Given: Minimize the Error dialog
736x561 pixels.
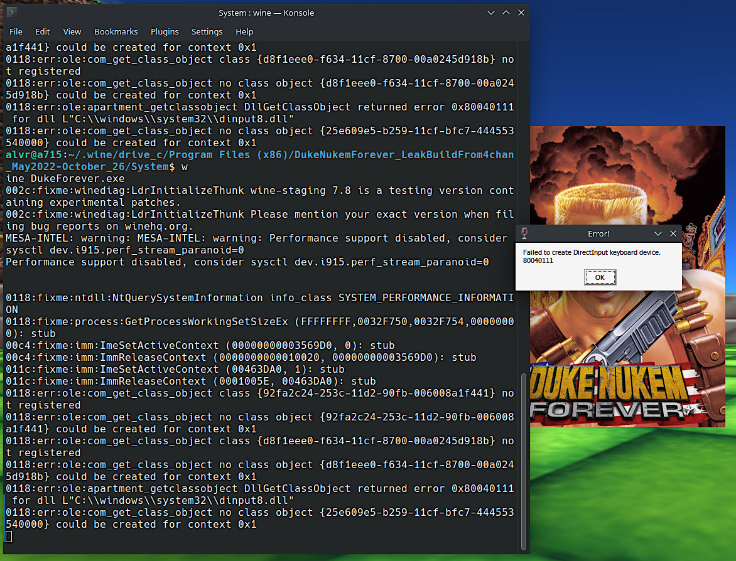Looking at the screenshot, I should point(658,233).
